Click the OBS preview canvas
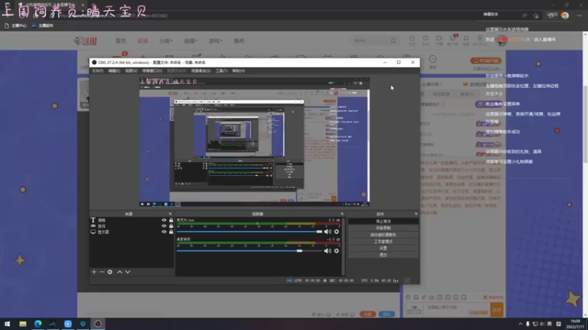Viewport: 588px width, 330px height. (x=254, y=142)
